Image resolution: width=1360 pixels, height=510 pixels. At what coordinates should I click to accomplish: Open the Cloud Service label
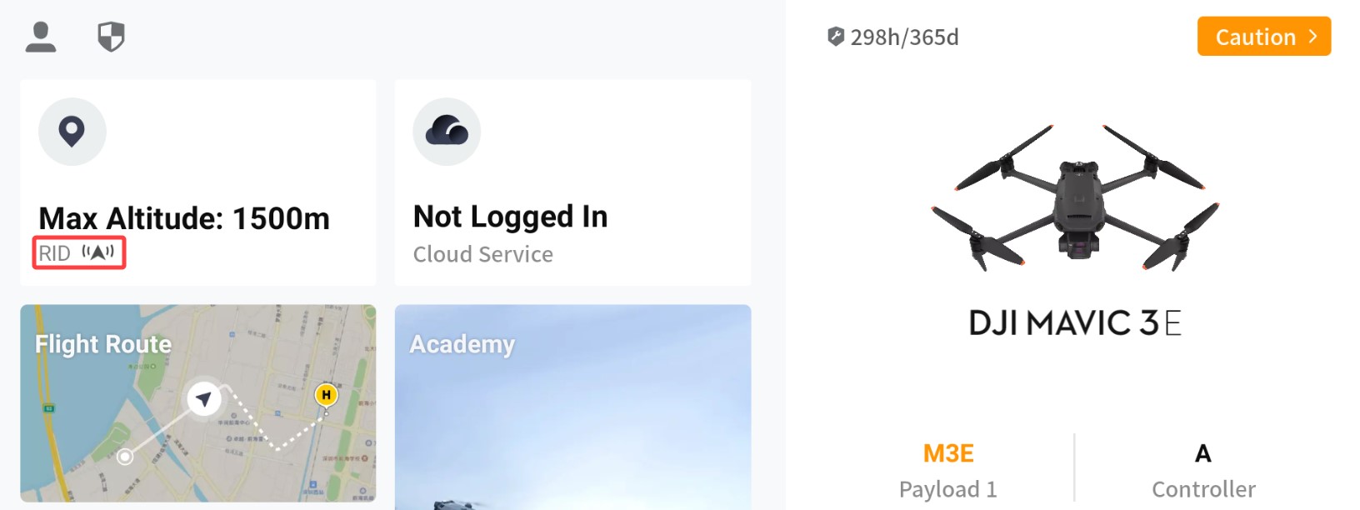[483, 254]
